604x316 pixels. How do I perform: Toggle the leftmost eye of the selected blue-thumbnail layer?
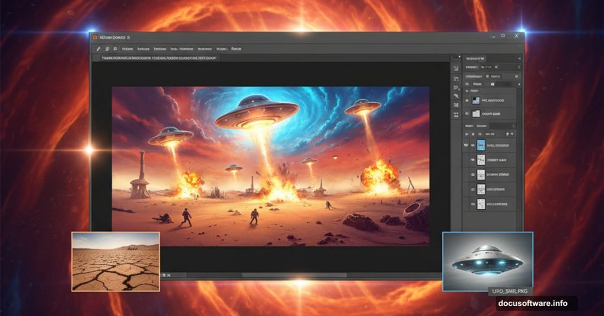tap(466, 145)
